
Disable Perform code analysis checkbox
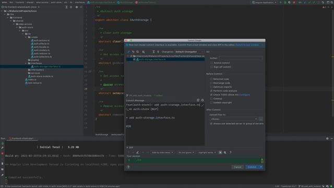[x=211, y=91]
